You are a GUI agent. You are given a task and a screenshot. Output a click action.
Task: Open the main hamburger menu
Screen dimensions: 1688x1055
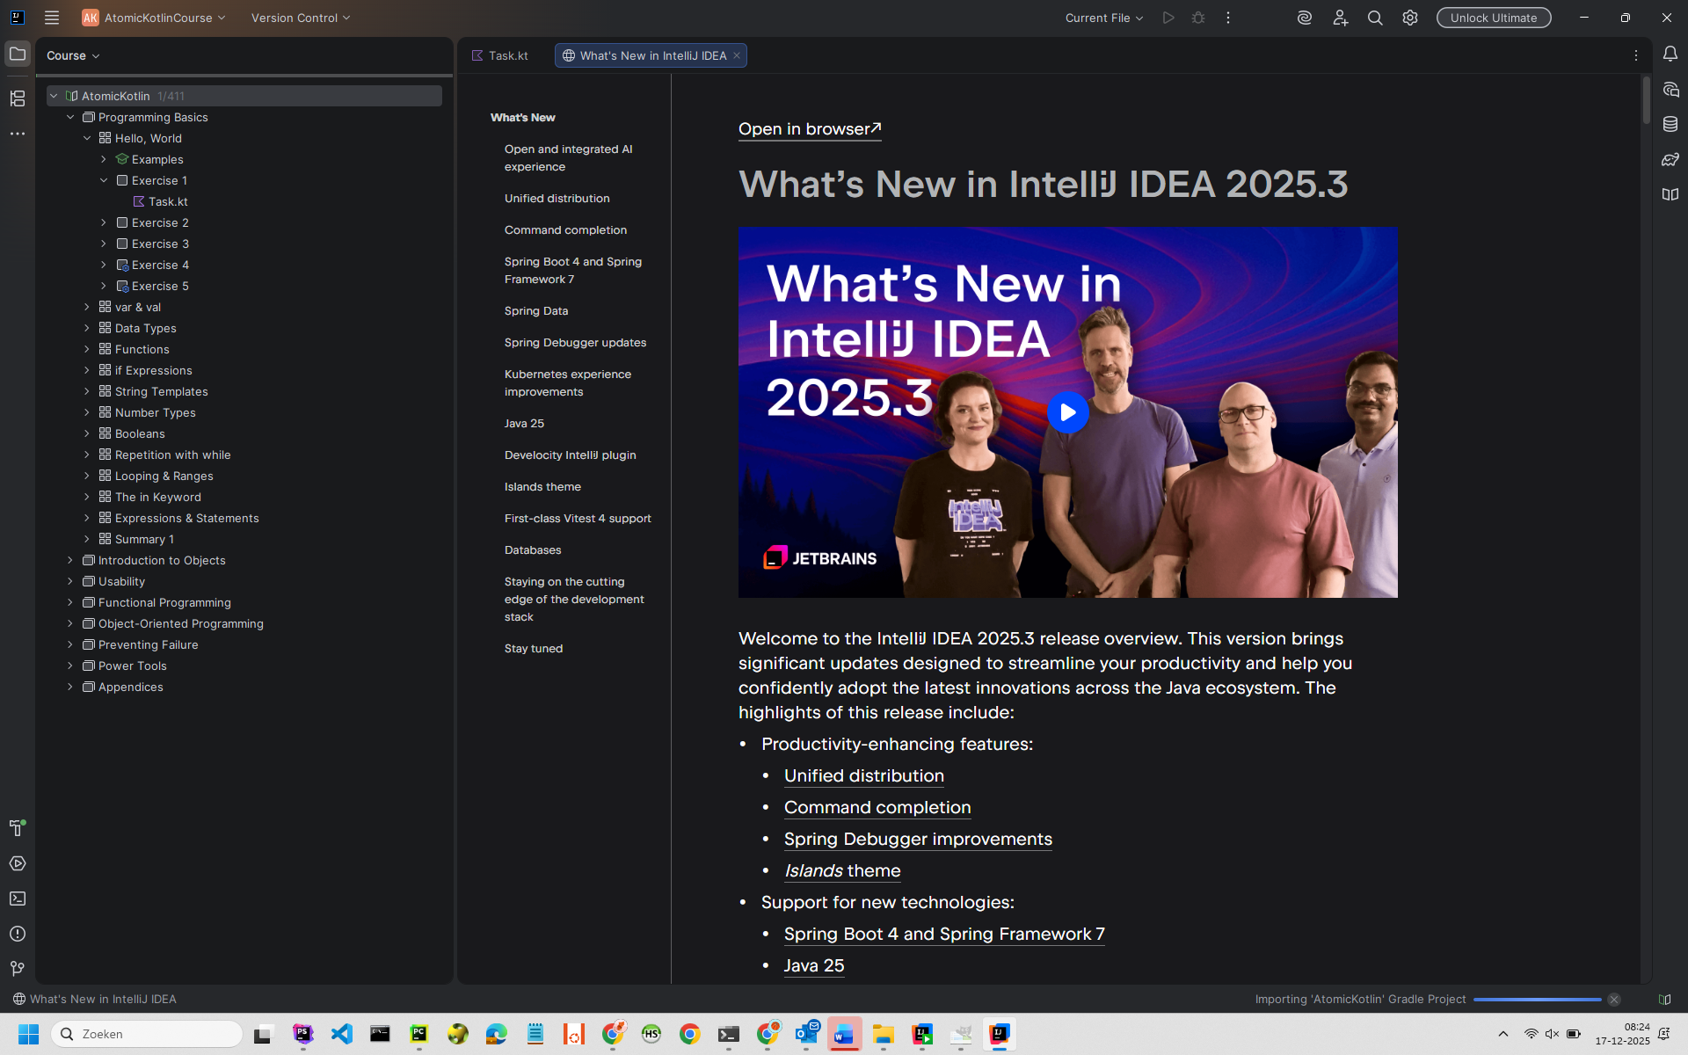click(52, 18)
